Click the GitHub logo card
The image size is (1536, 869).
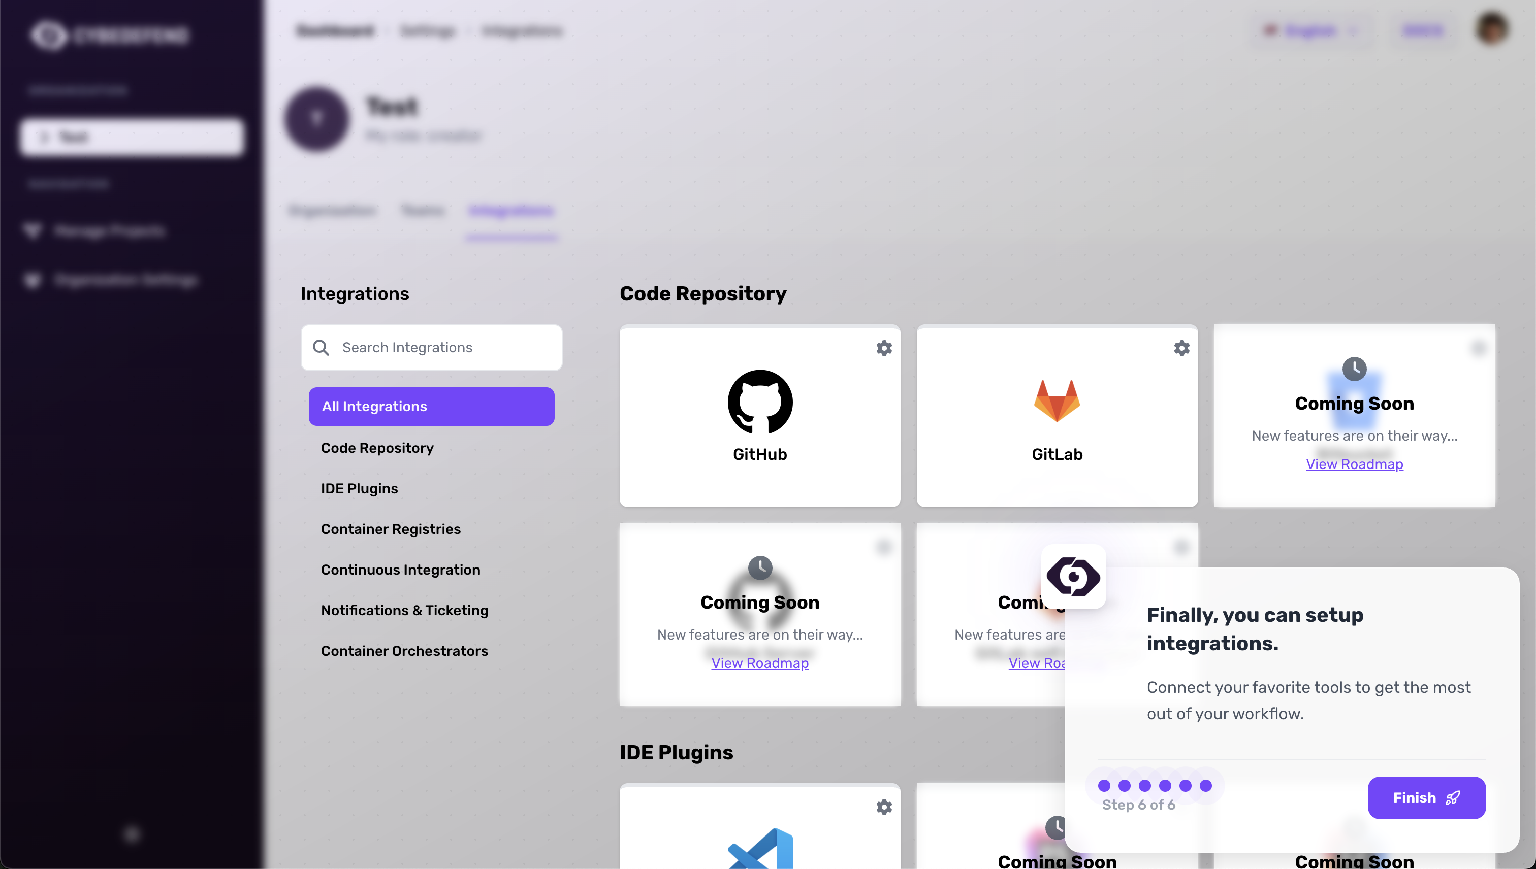760,402
